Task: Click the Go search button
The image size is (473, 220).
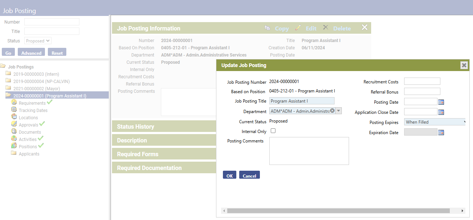Action: coord(8,52)
